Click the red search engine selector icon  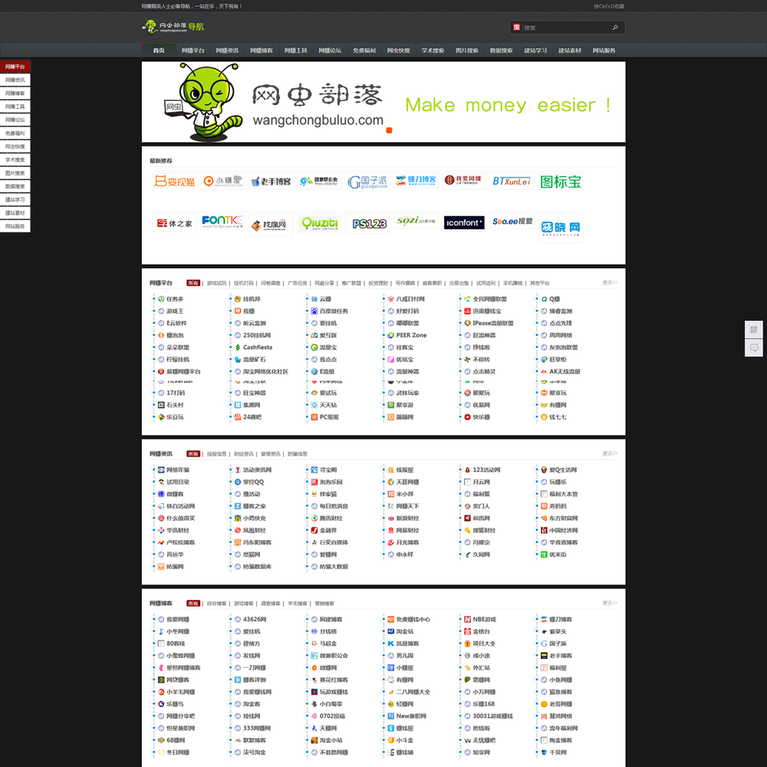(x=516, y=28)
